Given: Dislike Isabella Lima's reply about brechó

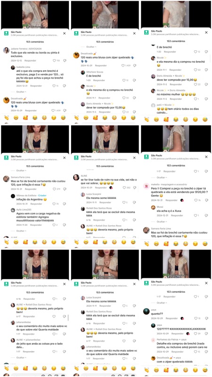Looking at the screenshot, I should tap(65, 86).
